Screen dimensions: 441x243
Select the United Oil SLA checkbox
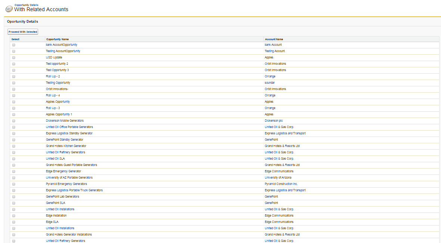[14, 159]
